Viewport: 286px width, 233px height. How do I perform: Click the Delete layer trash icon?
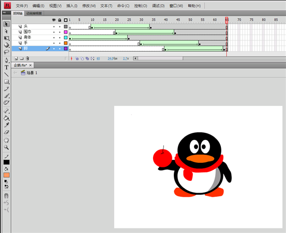(x=27, y=58)
